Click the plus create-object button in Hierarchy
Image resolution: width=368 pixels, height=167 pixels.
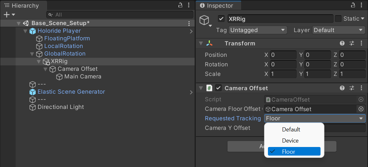tap(7, 15)
